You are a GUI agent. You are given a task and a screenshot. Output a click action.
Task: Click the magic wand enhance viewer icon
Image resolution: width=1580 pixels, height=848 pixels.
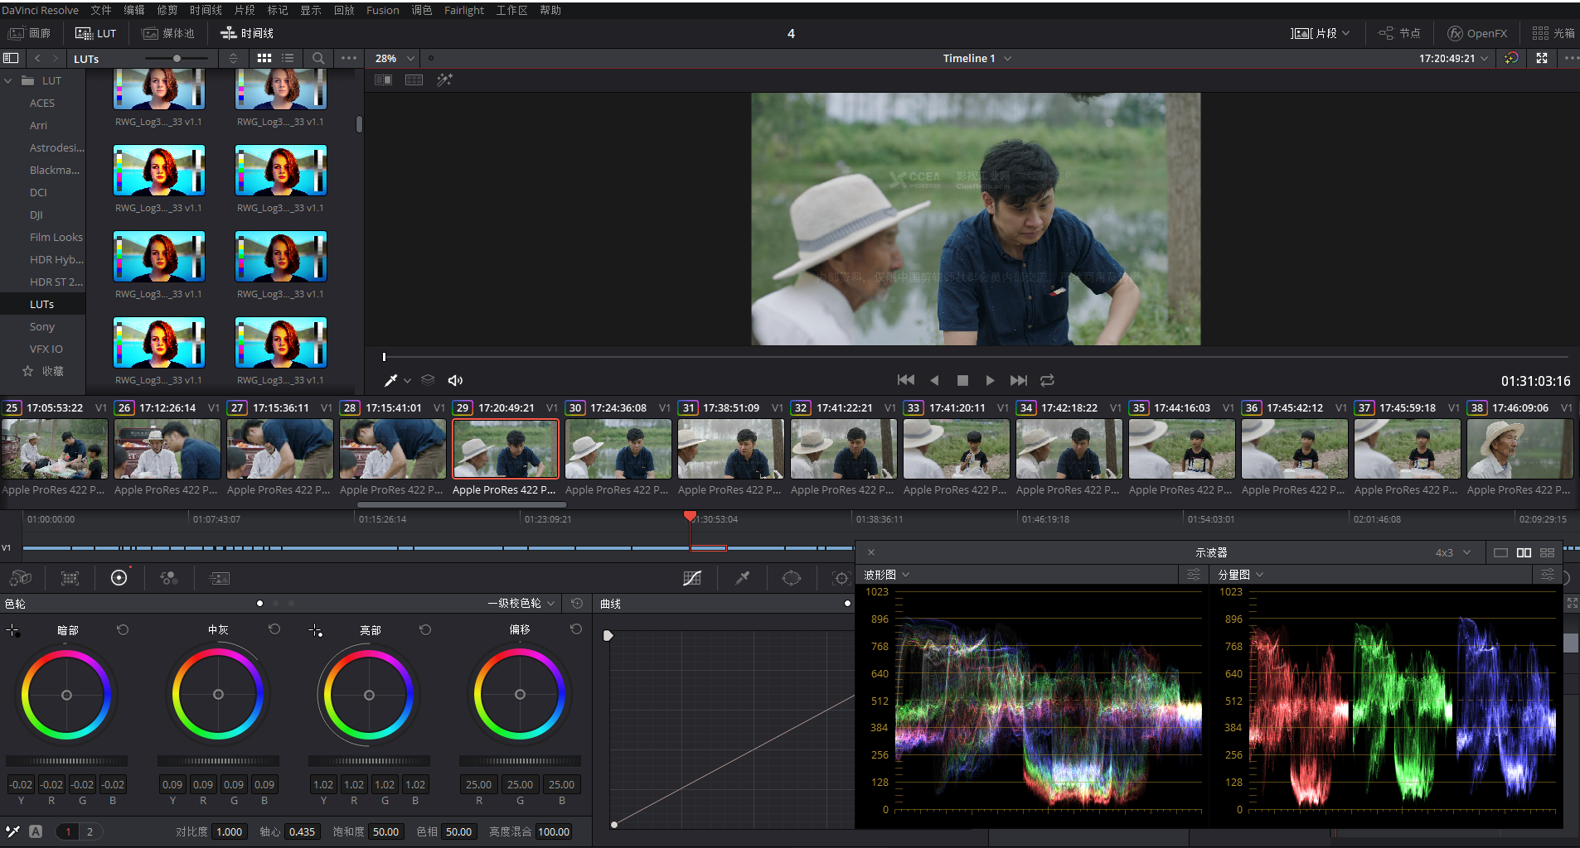[x=445, y=80]
